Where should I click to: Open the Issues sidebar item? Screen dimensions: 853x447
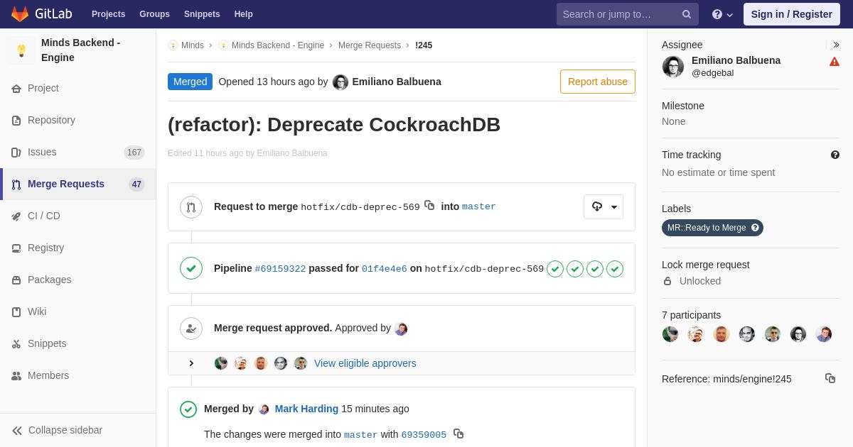point(78,152)
